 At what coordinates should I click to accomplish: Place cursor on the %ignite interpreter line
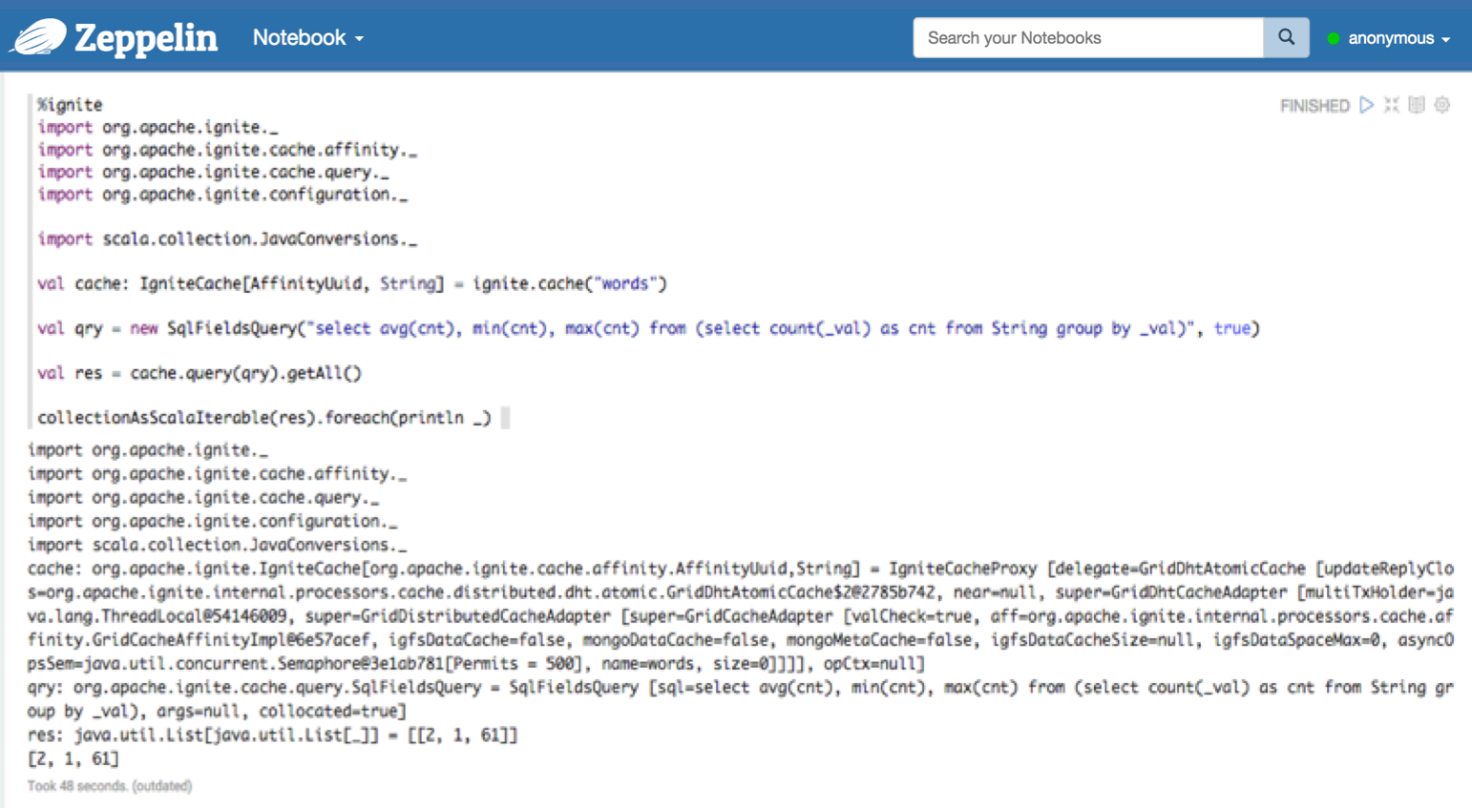tap(70, 105)
